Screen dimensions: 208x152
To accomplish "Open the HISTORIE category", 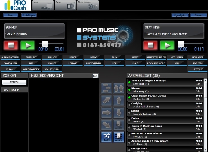I will 198,69.
